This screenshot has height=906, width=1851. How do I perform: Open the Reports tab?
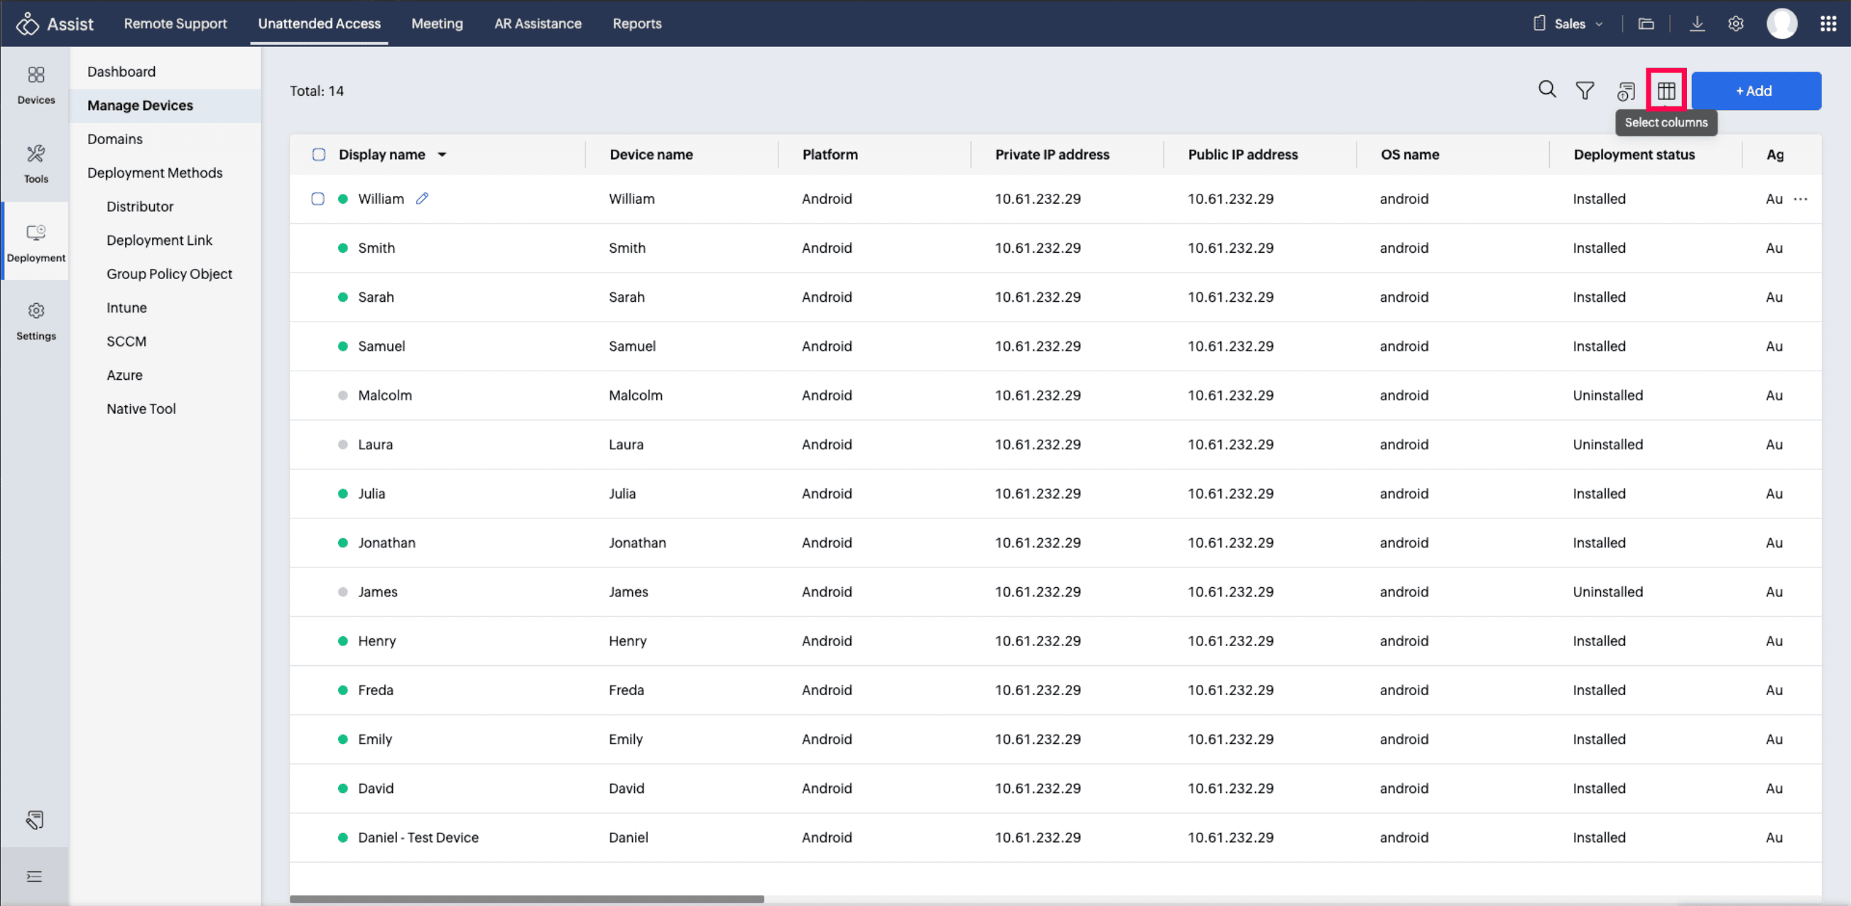pyautogui.click(x=636, y=23)
